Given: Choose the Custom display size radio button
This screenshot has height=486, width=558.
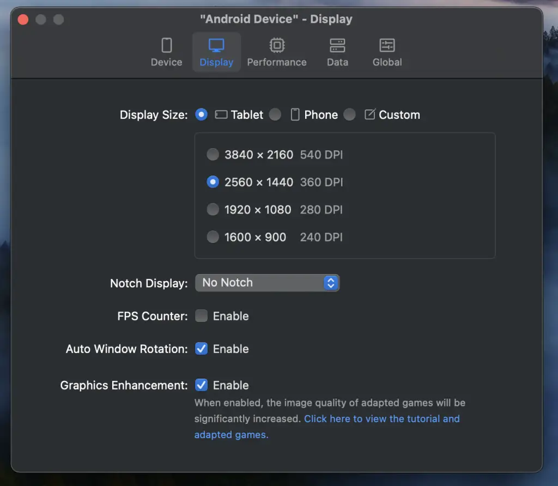Looking at the screenshot, I should point(350,114).
